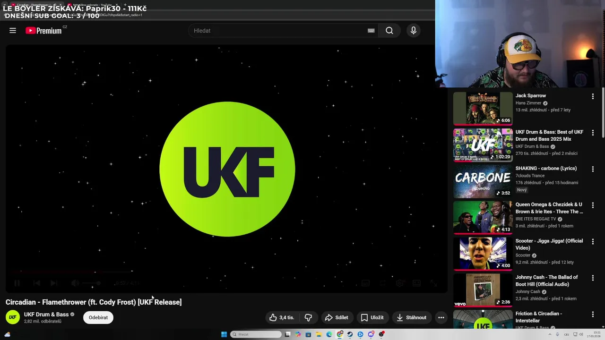Open player settings gear

tap(400, 283)
